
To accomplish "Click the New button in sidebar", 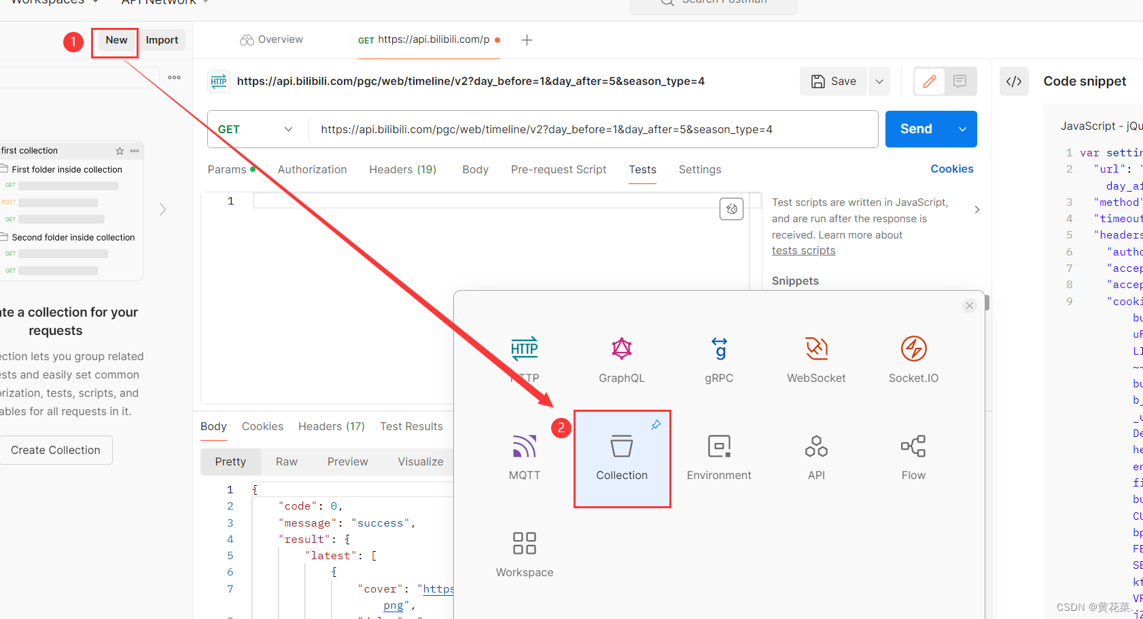I will pyautogui.click(x=116, y=40).
